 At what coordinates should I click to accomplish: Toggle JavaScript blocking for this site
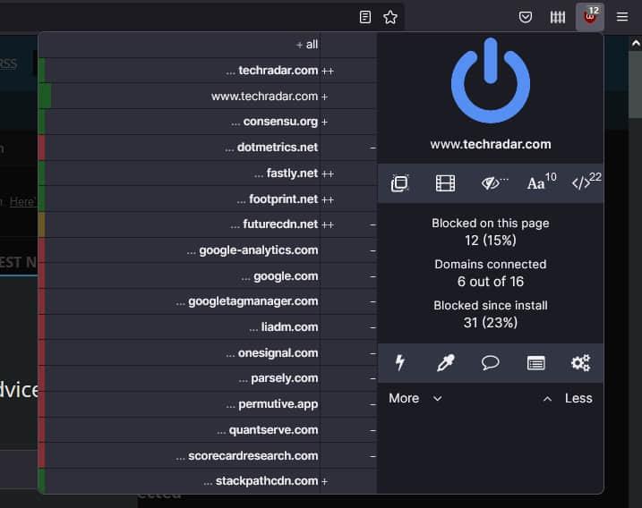(x=583, y=183)
